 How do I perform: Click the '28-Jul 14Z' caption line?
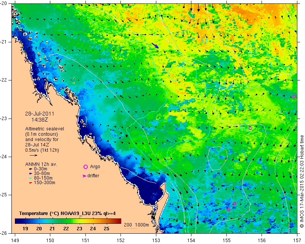pos(37,145)
